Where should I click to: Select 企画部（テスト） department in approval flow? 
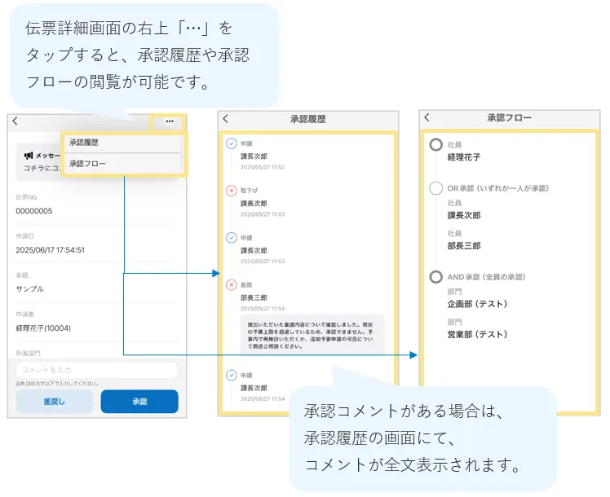(x=477, y=304)
